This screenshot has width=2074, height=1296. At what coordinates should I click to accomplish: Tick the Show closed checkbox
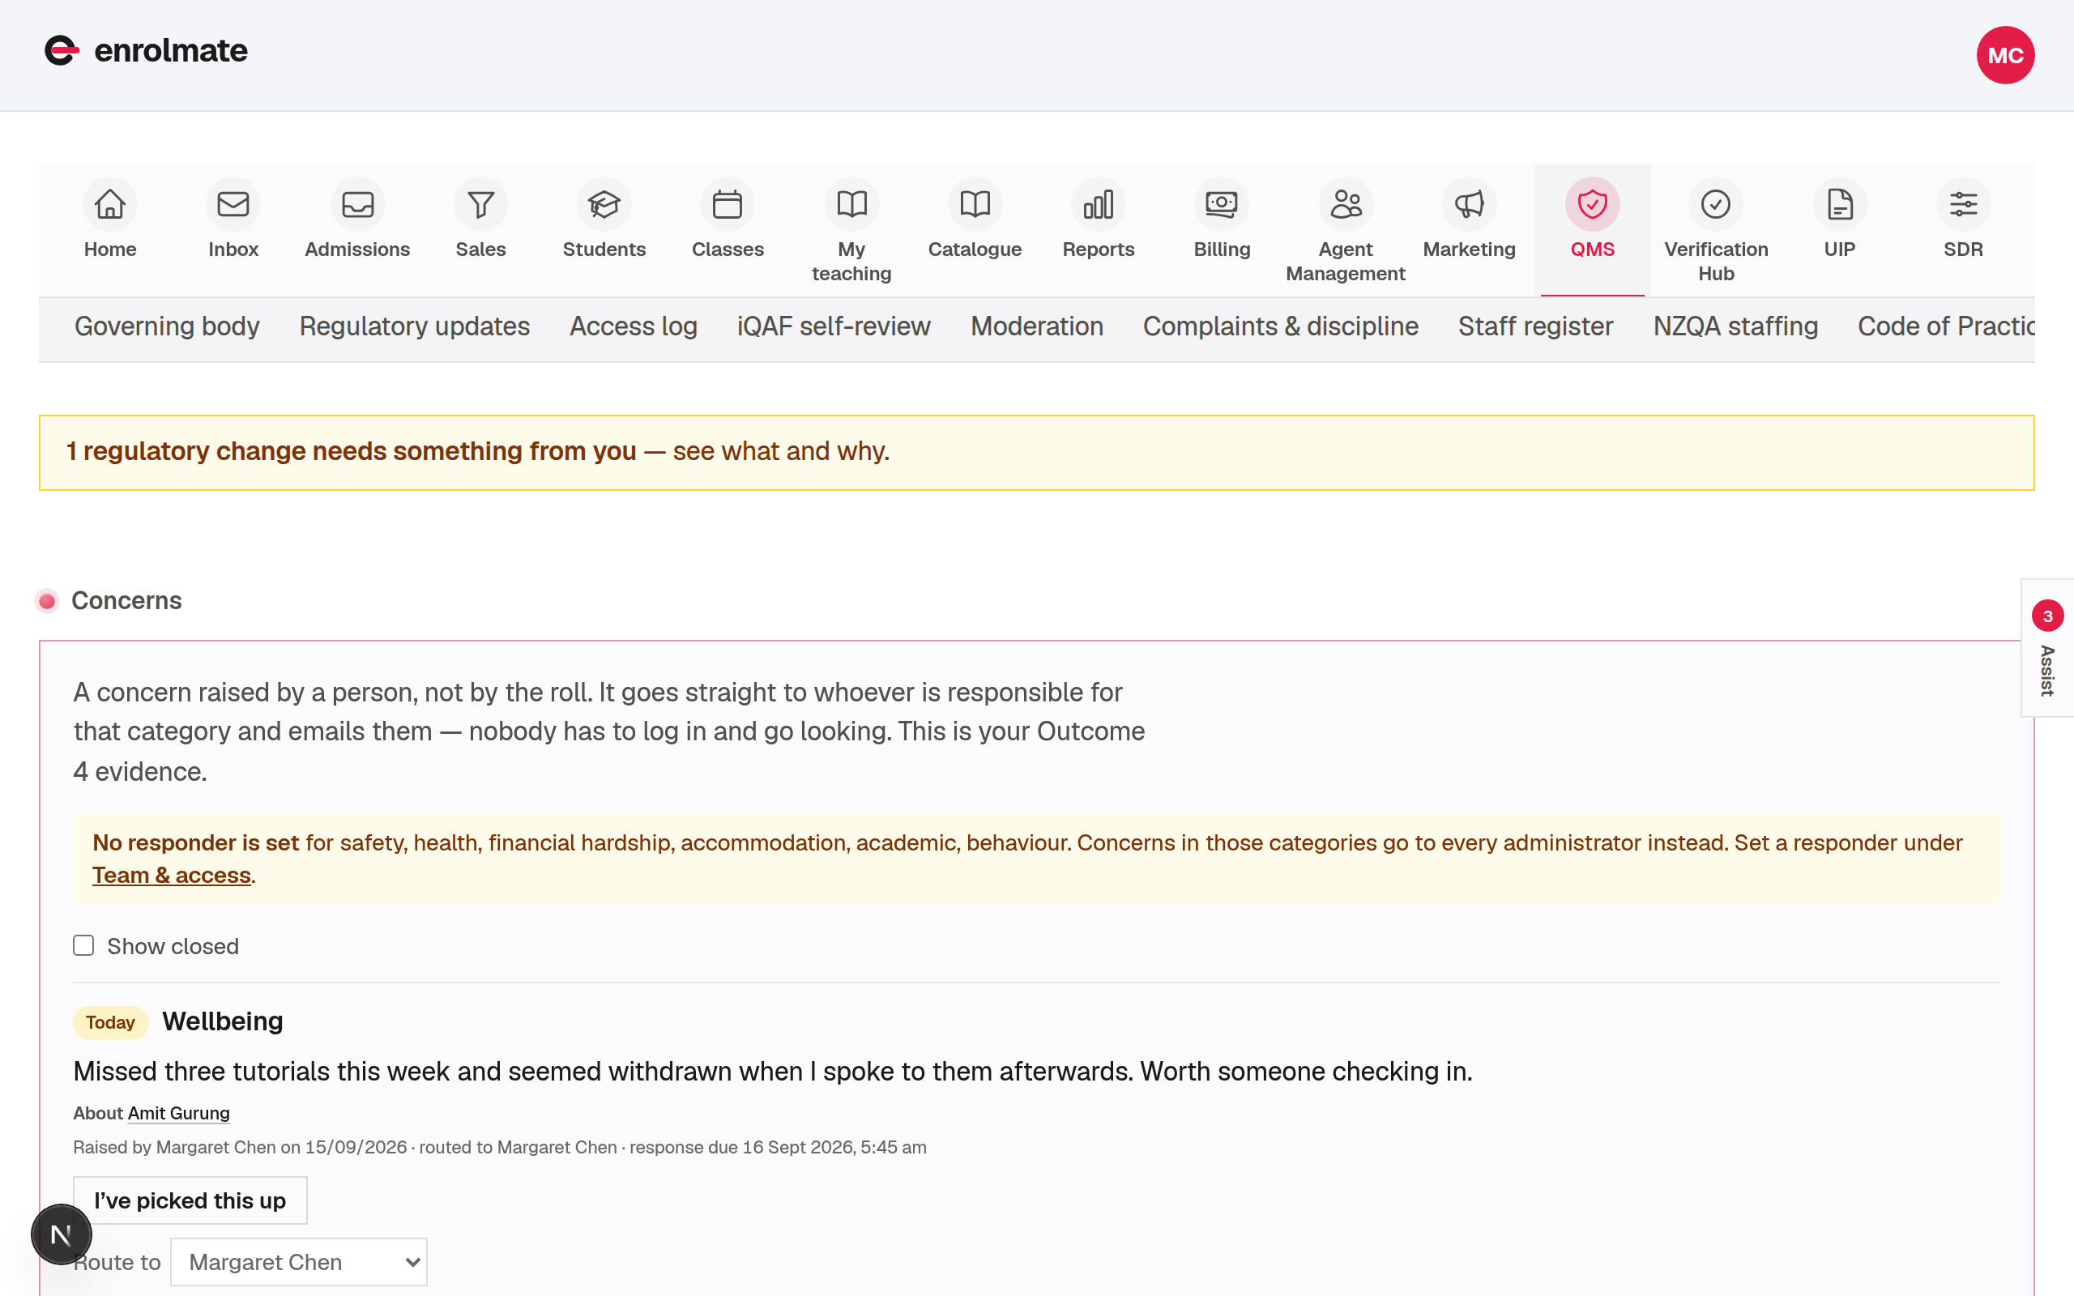[x=83, y=945]
